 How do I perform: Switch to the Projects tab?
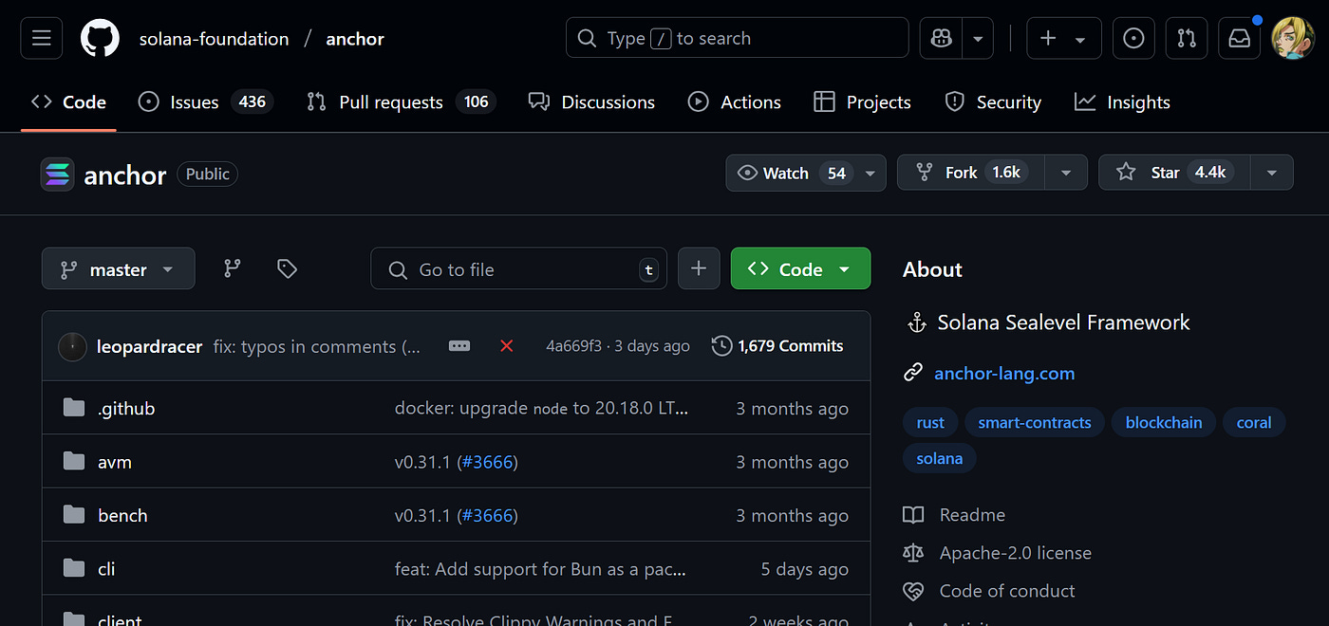(x=863, y=102)
